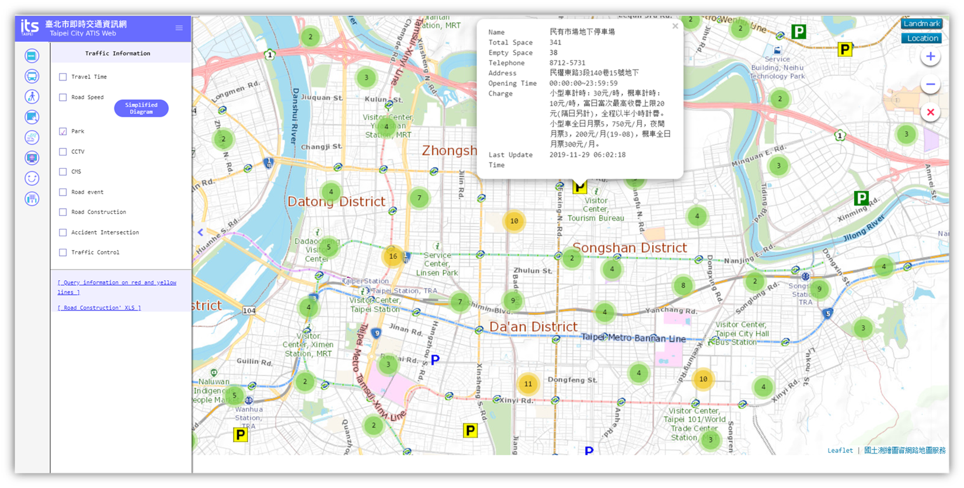Click the pedestrian traveler sidebar icon
Viewport: 964px width, 488px height.
click(32, 97)
